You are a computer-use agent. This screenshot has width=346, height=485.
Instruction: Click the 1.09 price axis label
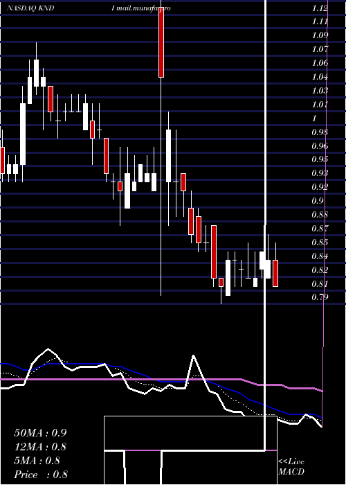pyautogui.click(x=320, y=35)
